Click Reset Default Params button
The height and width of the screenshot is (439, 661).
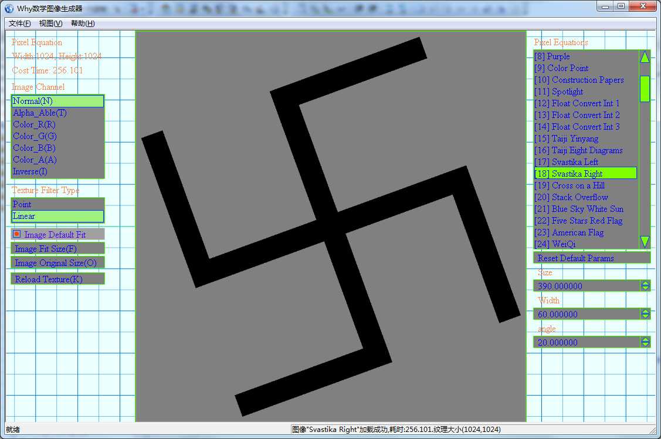point(592,258)
